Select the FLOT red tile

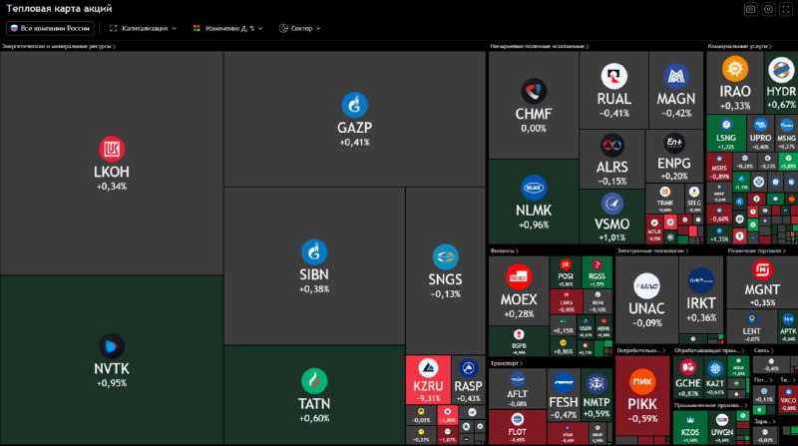pyautogui.click(x=517, y=427)
